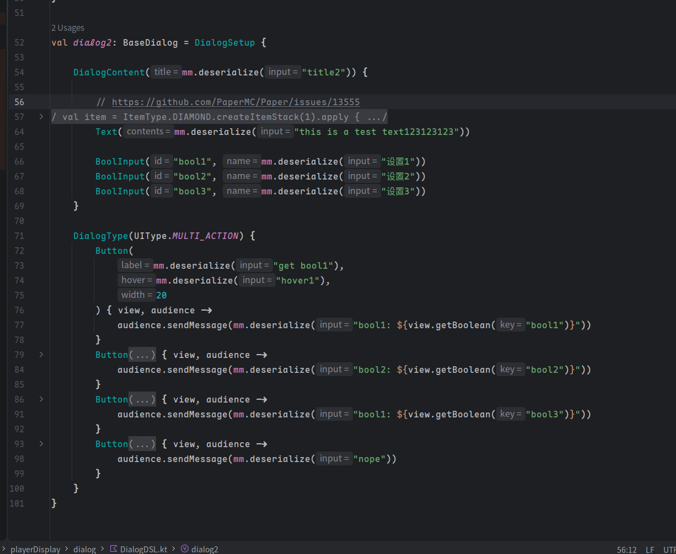Click line number 56 in the gutter

point(19,102)
